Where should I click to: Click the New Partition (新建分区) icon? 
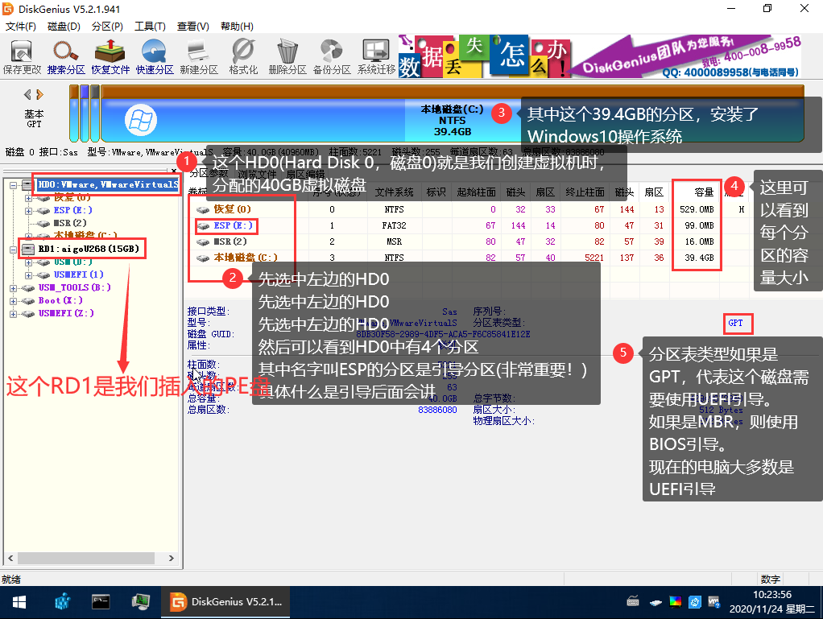tap(199, 57)
